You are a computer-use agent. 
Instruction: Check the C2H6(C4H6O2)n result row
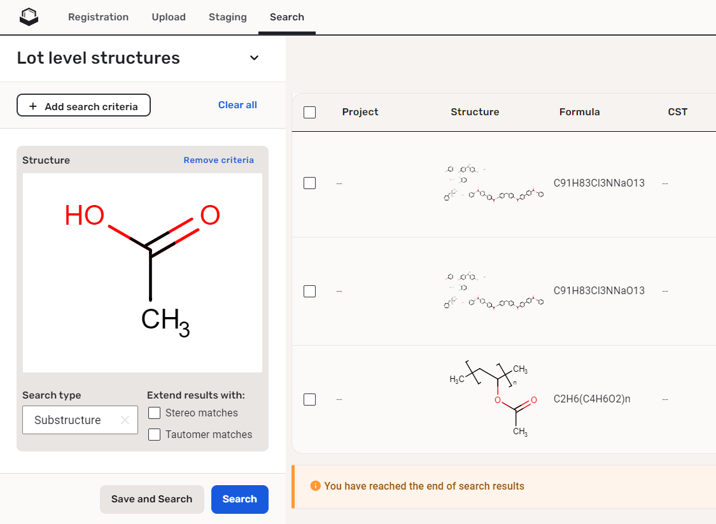pos(309,399)
